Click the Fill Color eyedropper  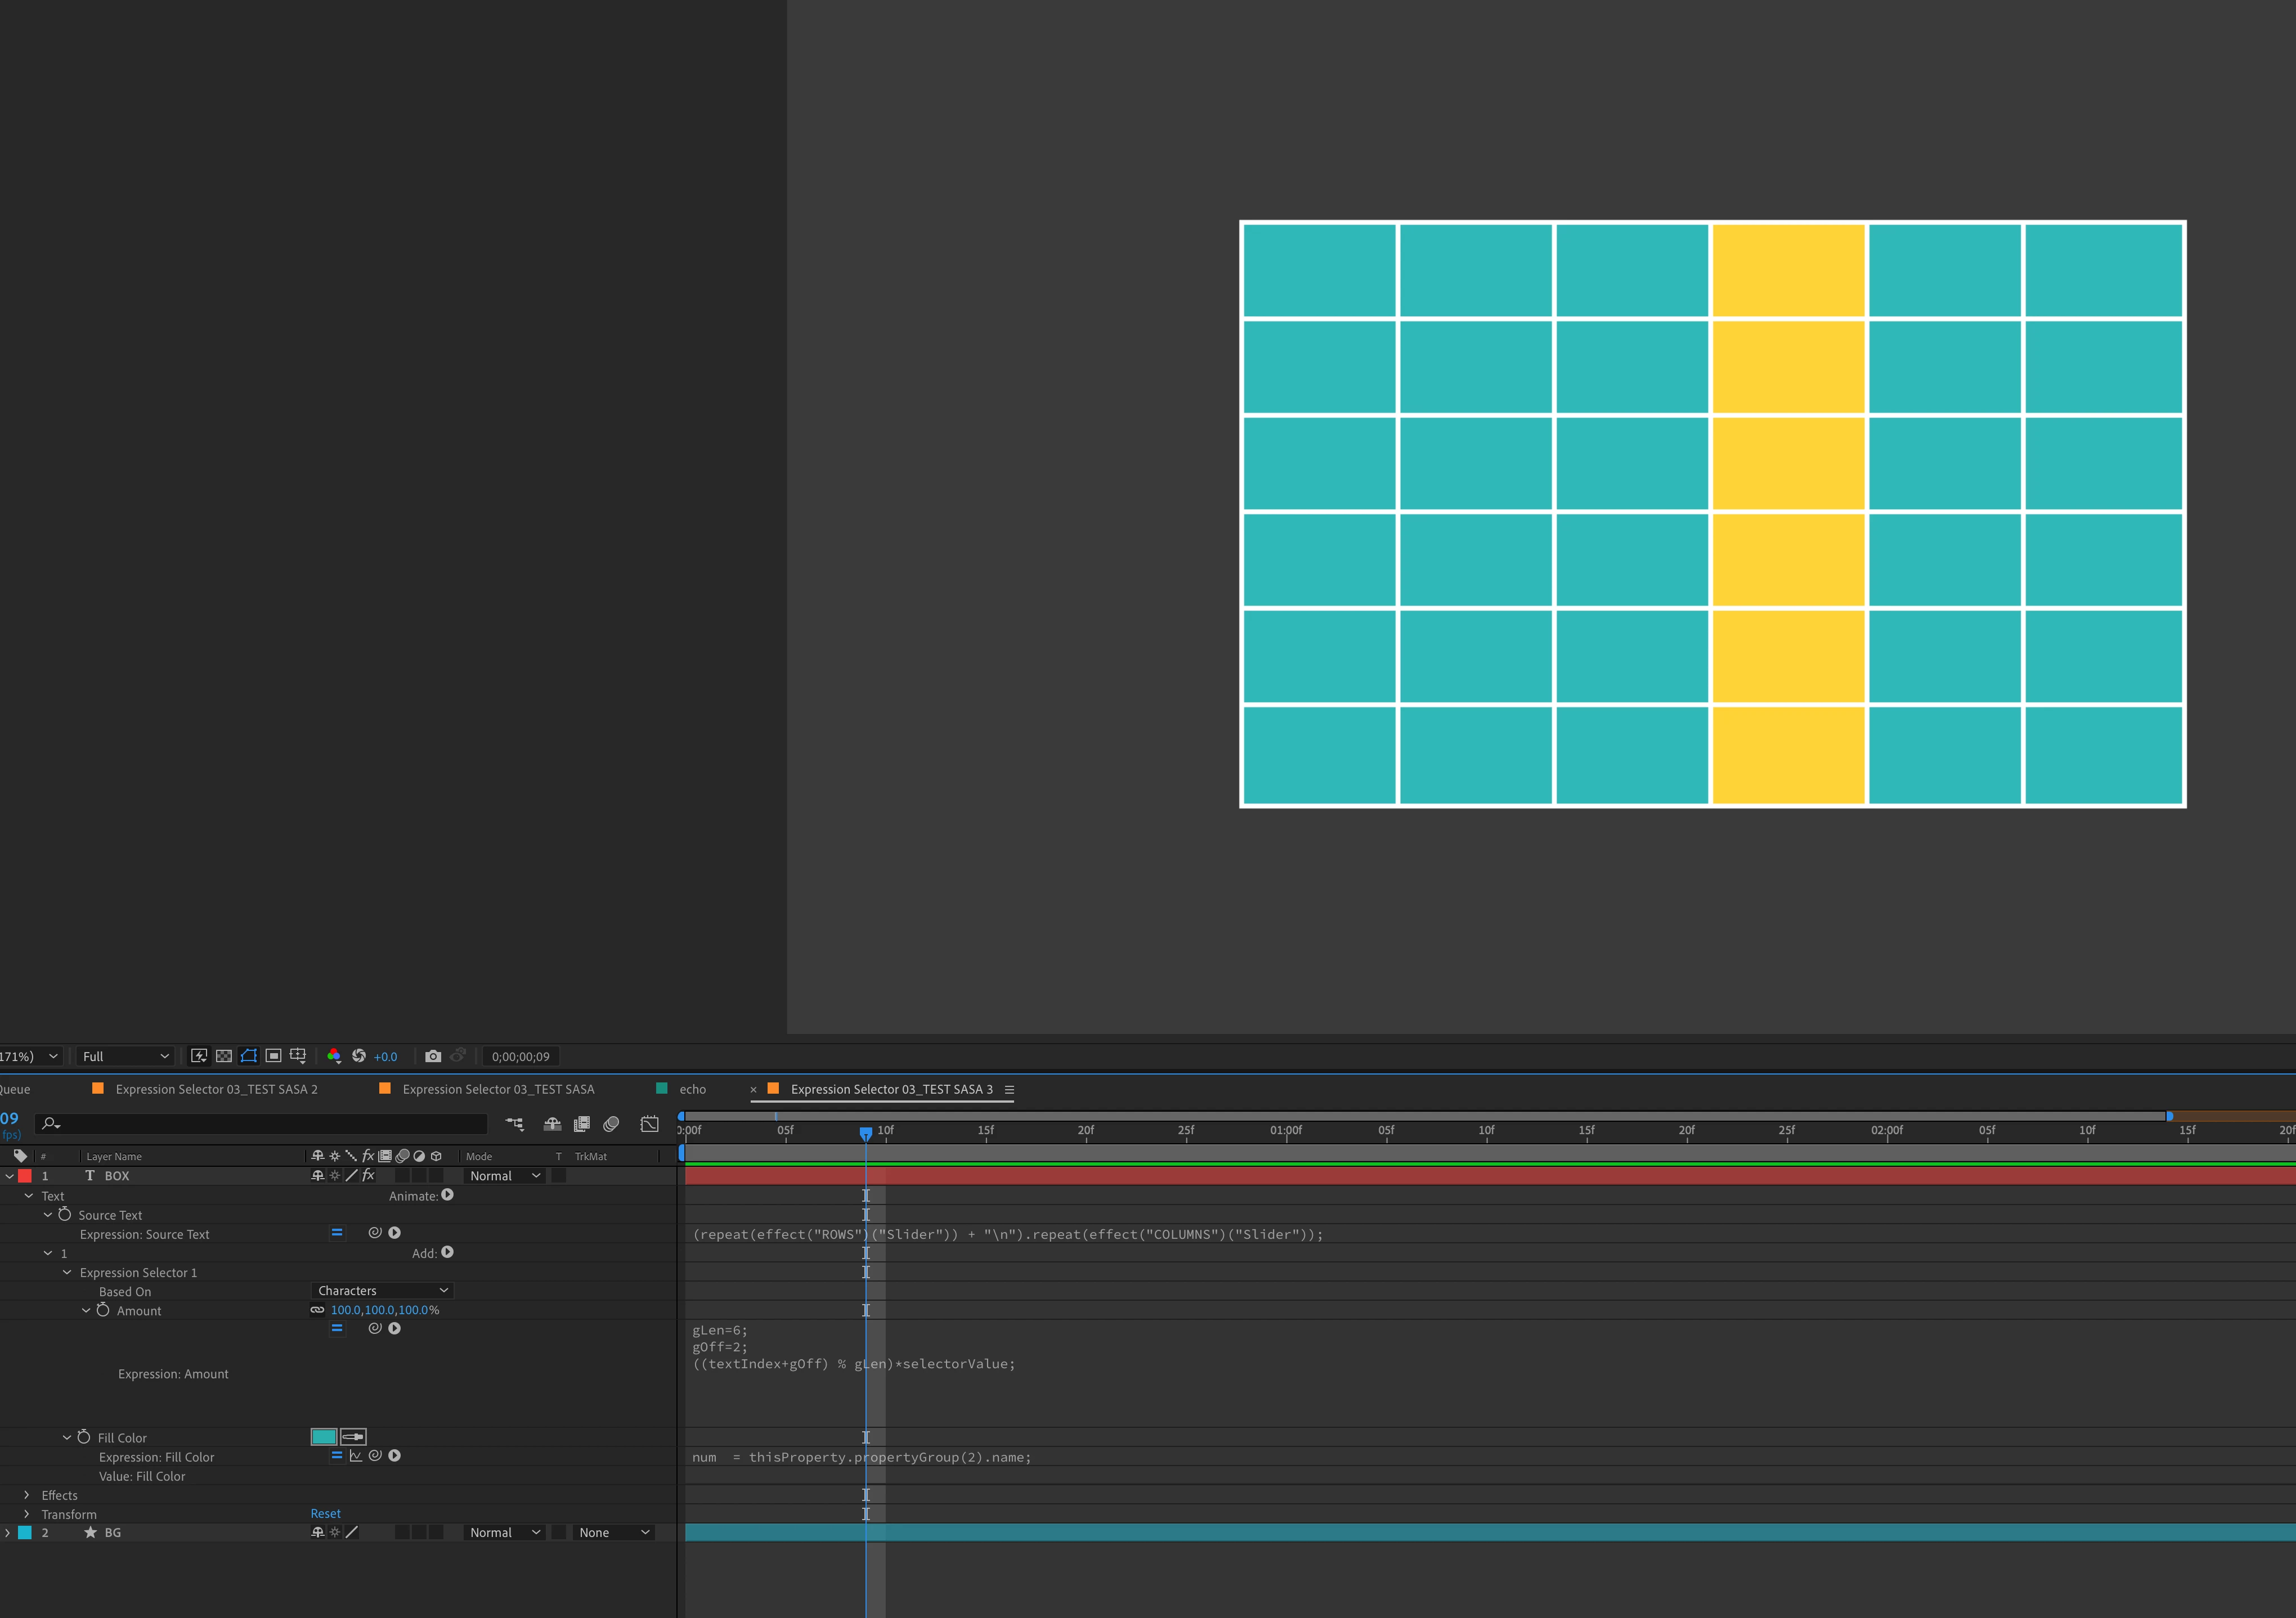pos(353,1437)
